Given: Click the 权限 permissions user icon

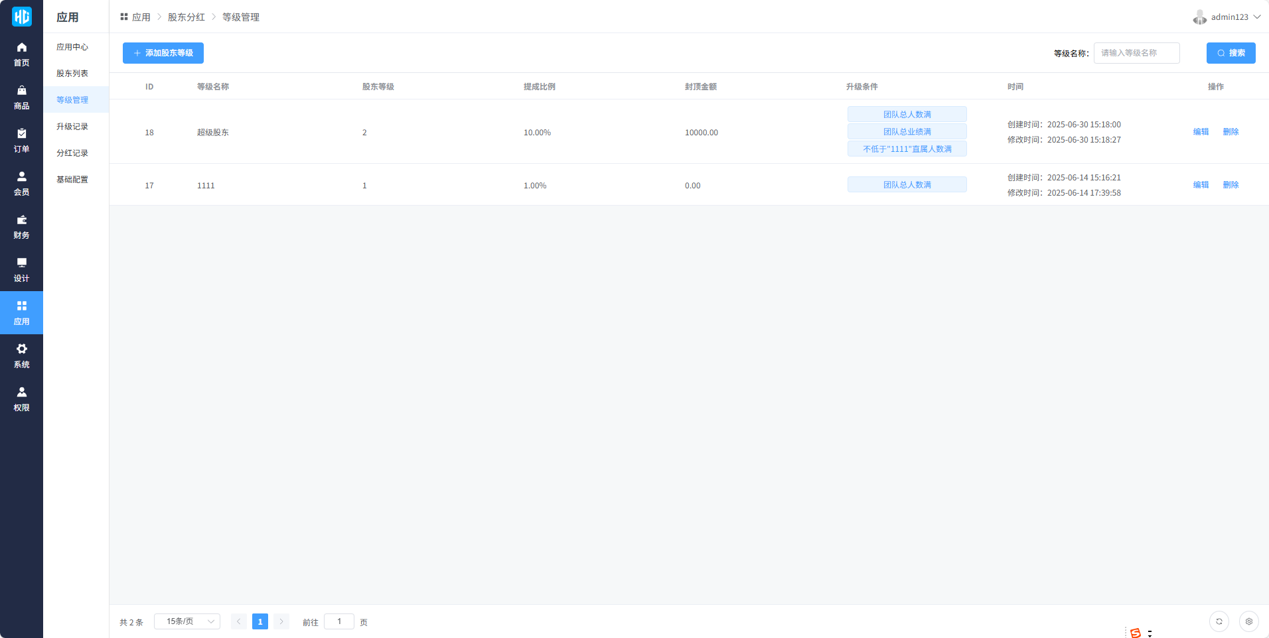Looking at the screenshot, I should click(21, 393).
